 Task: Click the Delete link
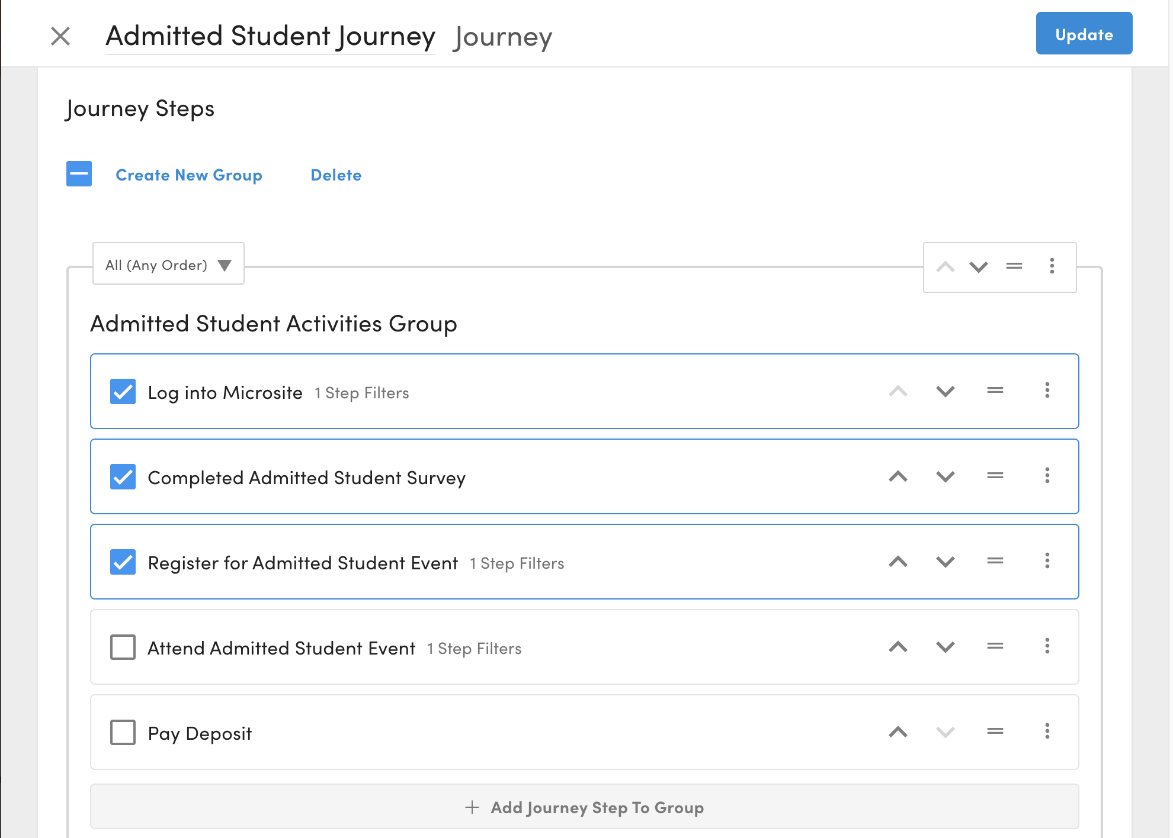click(x=336, y=175)
